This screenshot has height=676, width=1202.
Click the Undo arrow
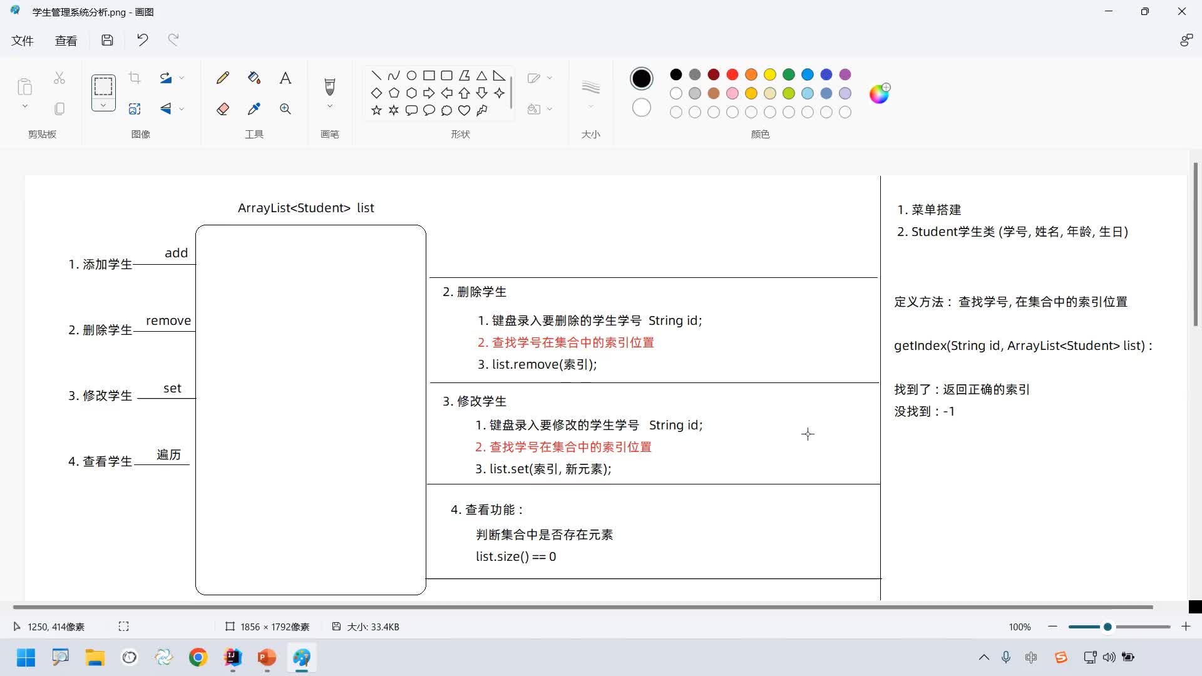(x=142, y=40)
